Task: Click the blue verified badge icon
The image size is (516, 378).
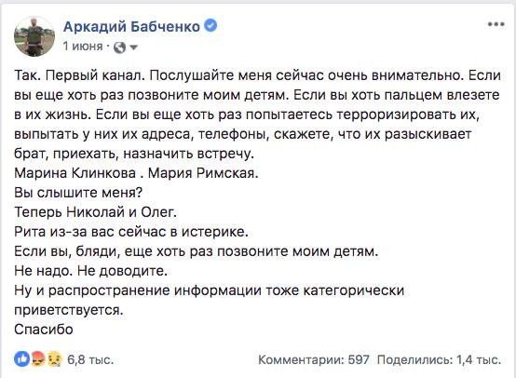Action: 210,26
